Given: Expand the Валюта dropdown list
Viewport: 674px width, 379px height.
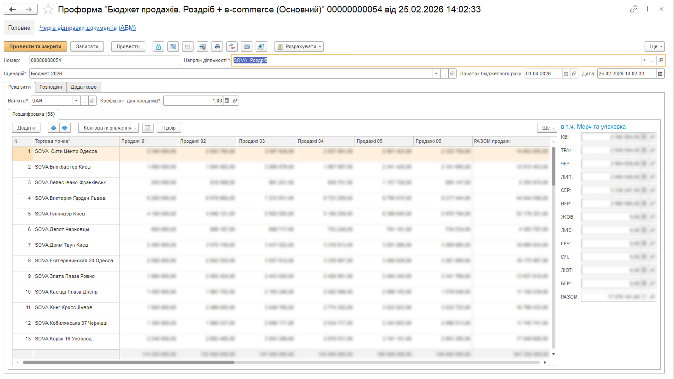Looking at the screenshot, I should click(76, 101).
